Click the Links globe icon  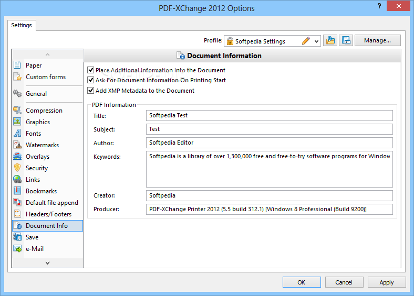point(17,179)
